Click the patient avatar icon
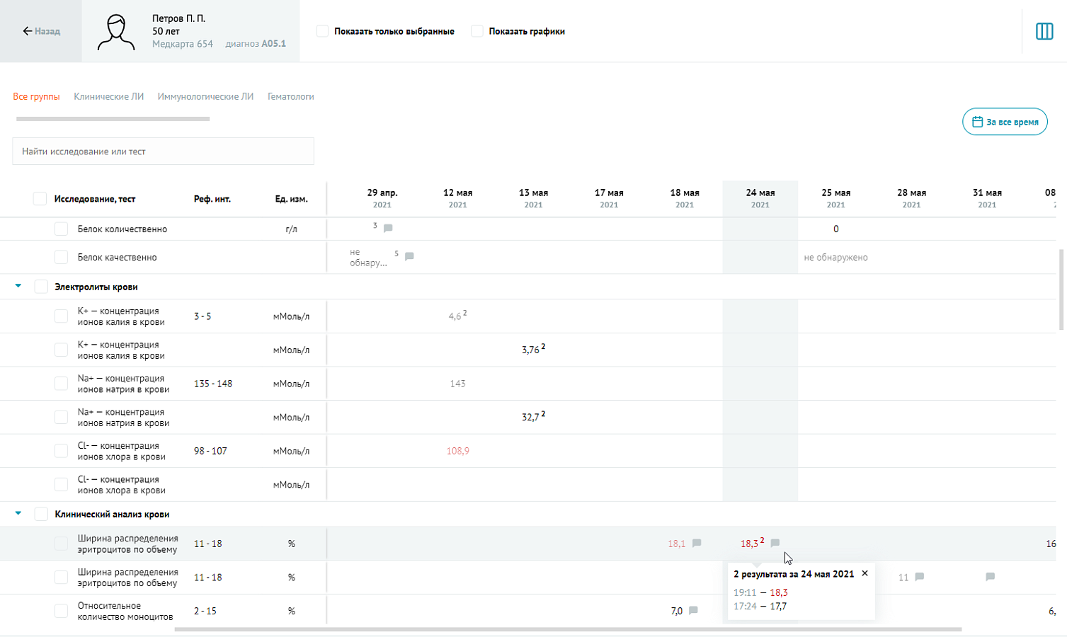 point(116,31)
